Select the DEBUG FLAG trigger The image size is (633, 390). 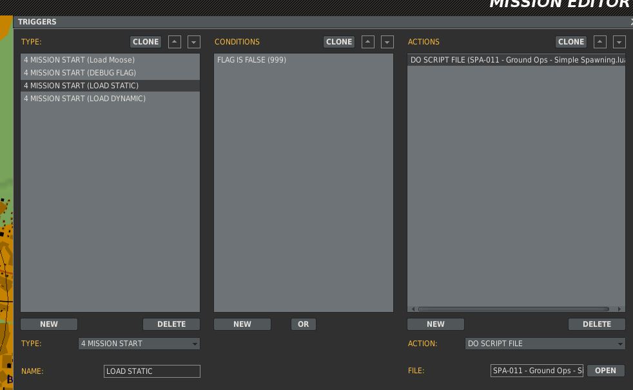point(80,73)
